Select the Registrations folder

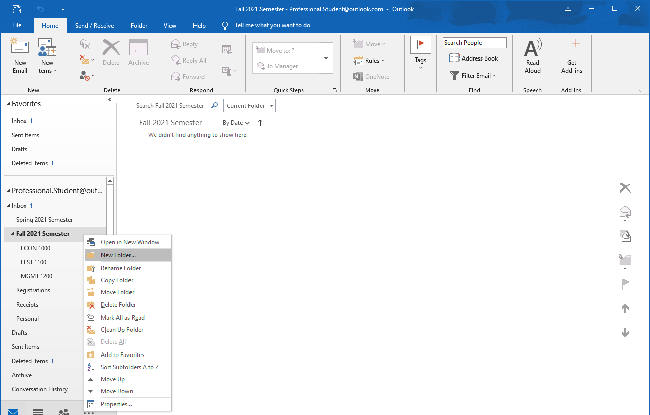pos(33,290)
